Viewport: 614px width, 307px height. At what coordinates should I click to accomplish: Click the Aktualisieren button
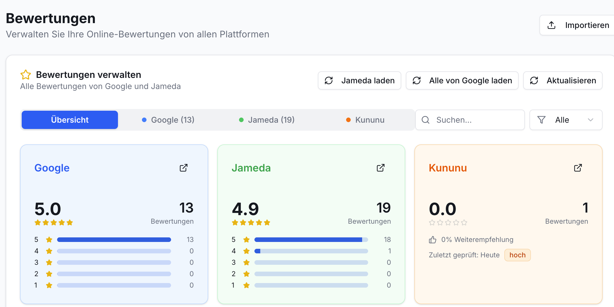(563, 80)
